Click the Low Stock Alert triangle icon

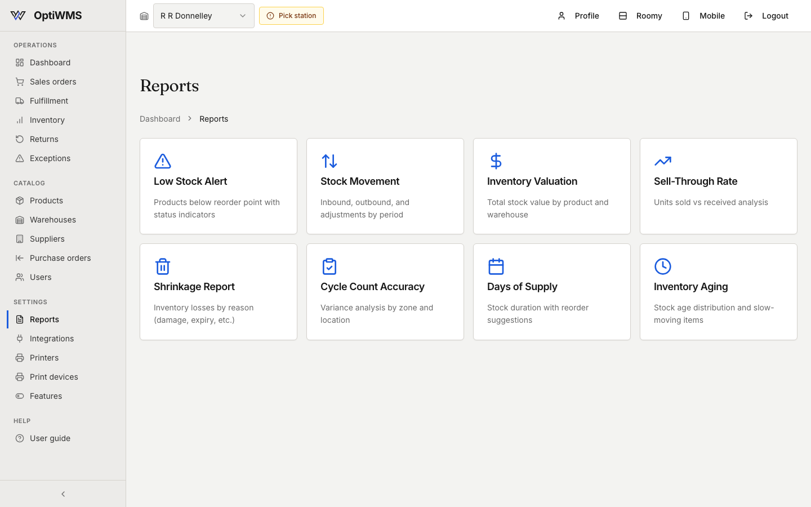click(163, 161)
